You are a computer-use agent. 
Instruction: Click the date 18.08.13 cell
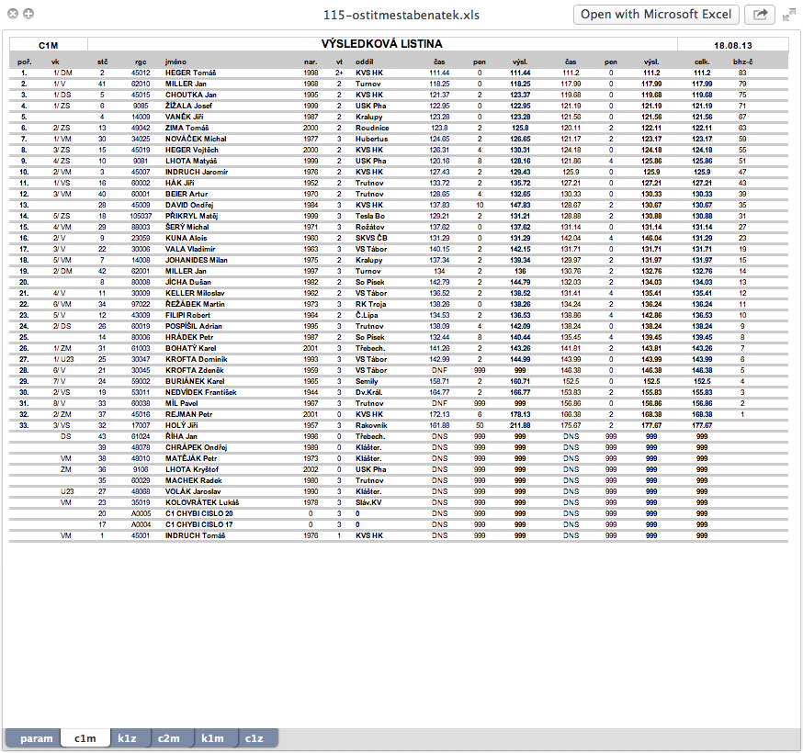pyautogui.click(x=733, y=46)
